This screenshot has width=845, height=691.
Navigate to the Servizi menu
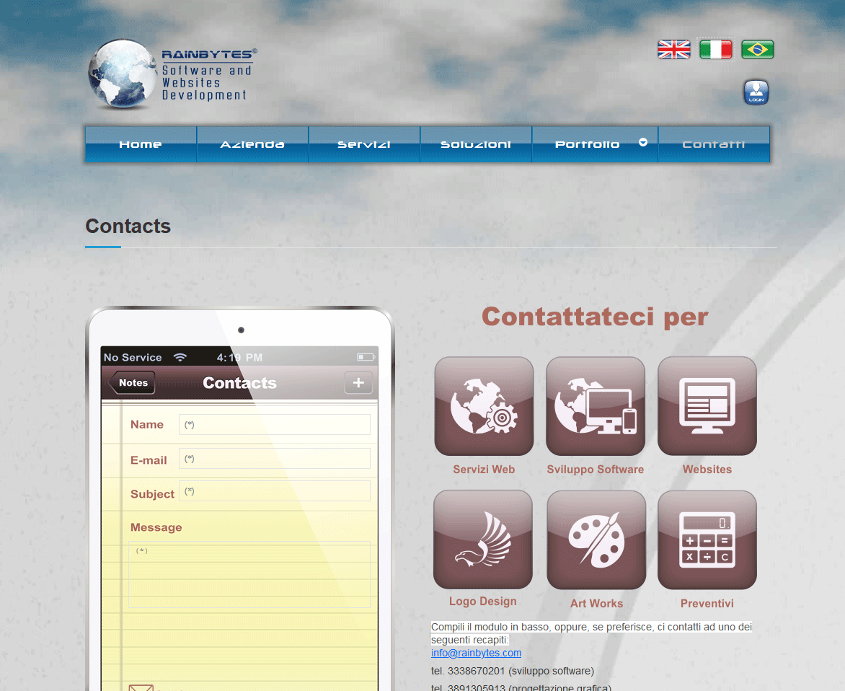pyautogui.click(x=364, y=144)
